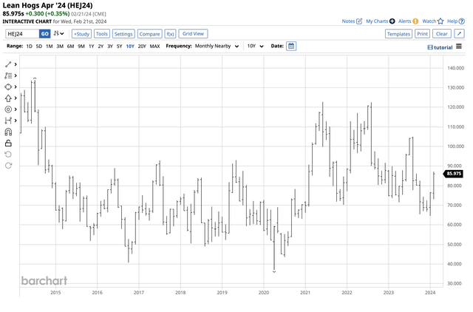
Task: Set range to MAX
Action: point(154,46)
